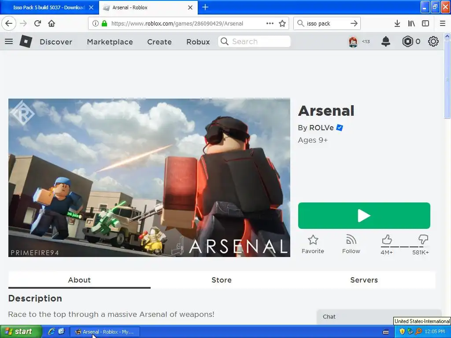Reload the Arsenal page

37,23
